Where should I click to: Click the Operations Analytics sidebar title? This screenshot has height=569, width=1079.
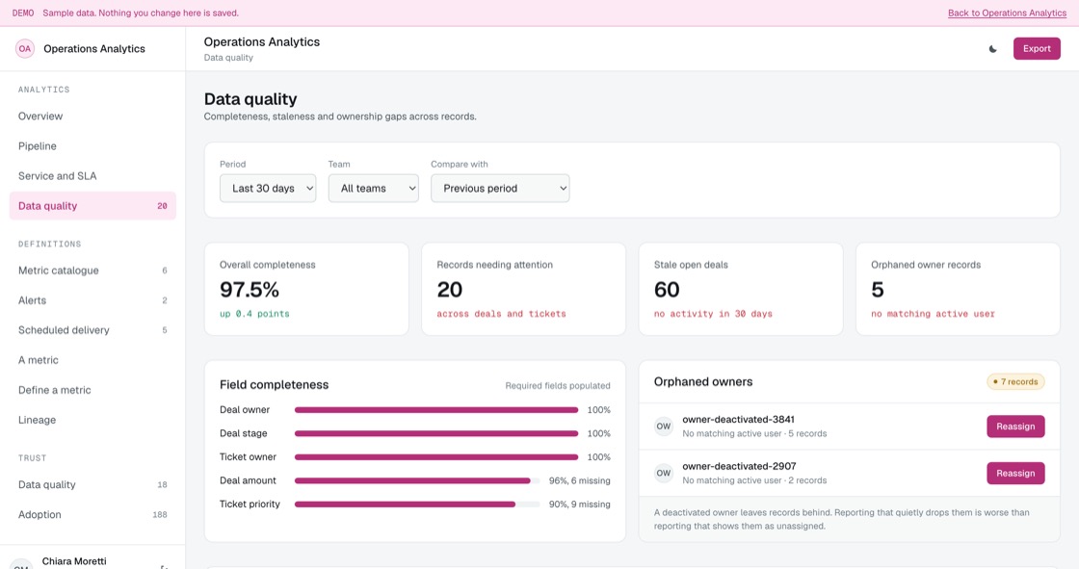tap(94, 49)
